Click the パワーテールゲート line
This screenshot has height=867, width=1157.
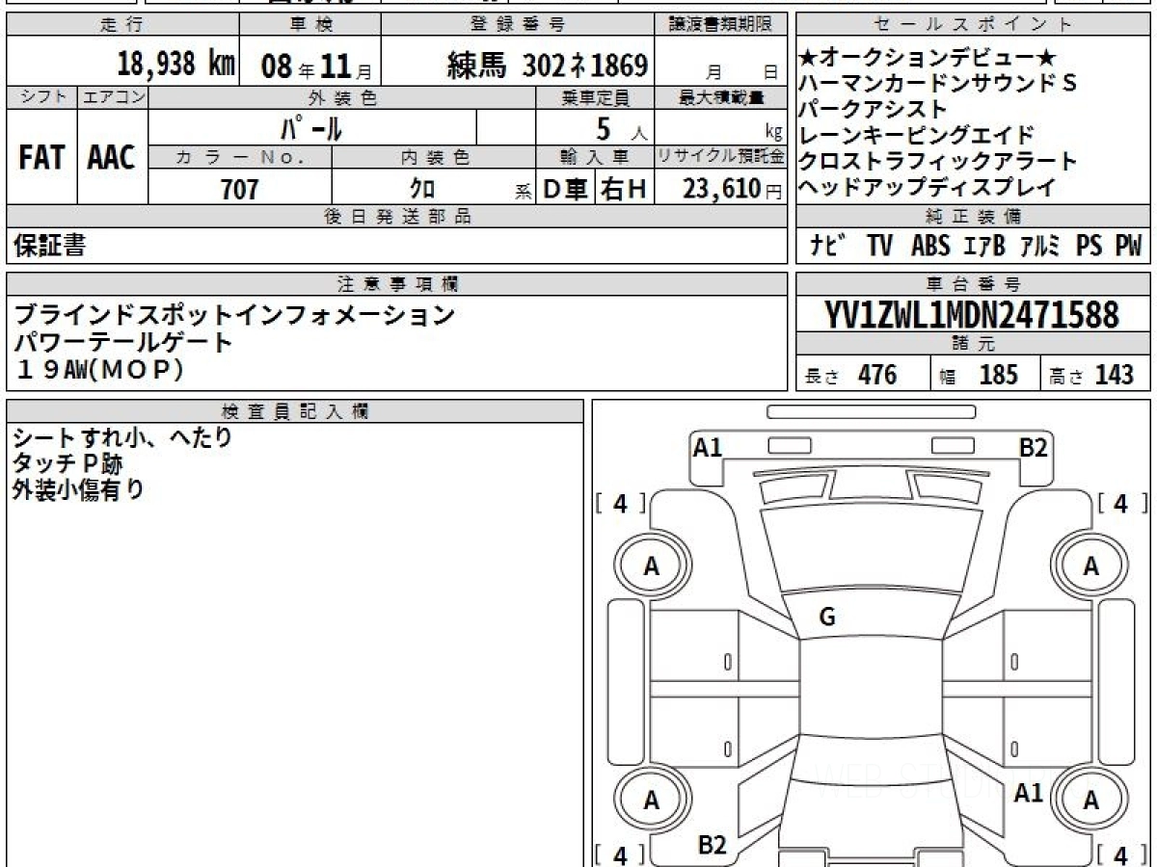click(x=123, y=341)
